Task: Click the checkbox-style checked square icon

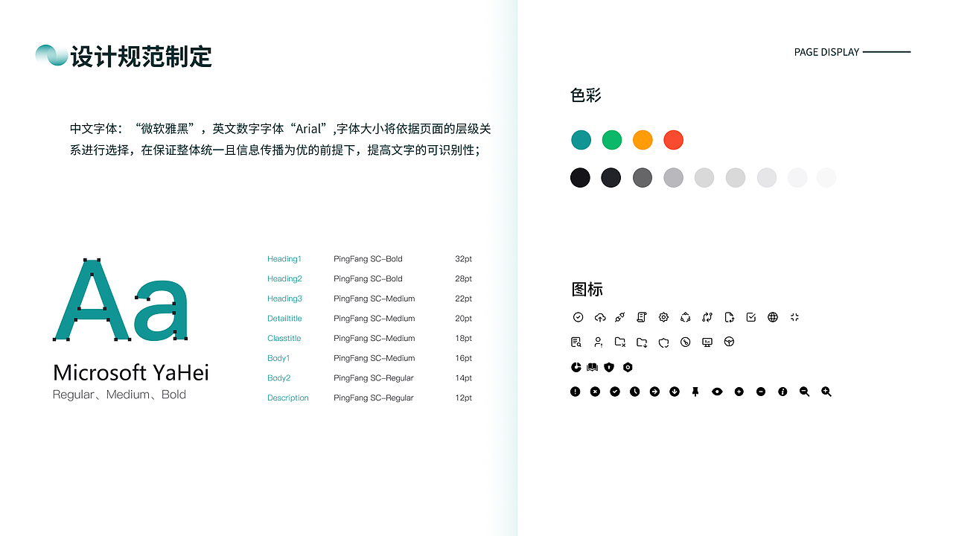Action: click(x=752, y=317)
